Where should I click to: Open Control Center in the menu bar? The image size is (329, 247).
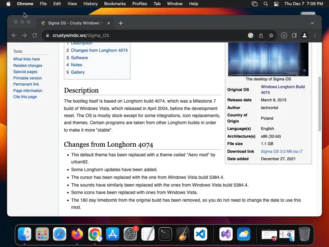[276, 4]
